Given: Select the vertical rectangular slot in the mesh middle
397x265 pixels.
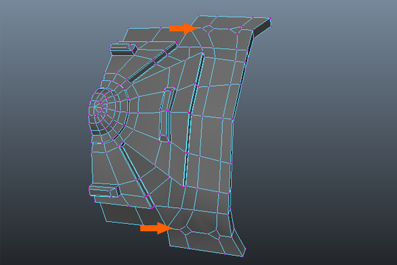Looking at the screenshot, I should pyautogui.click(x=167, y=115).
